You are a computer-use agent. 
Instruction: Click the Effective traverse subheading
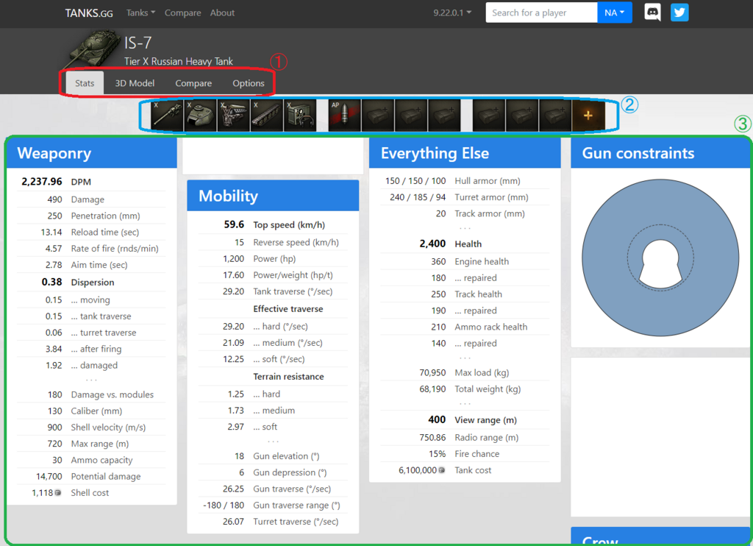[x=288, y=309]
